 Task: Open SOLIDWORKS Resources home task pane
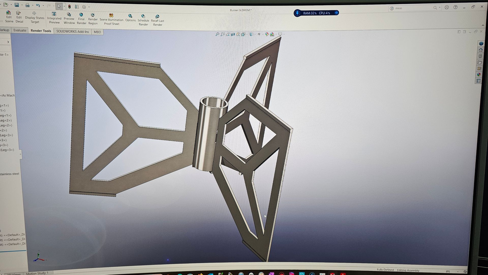(x=481, y=50)
